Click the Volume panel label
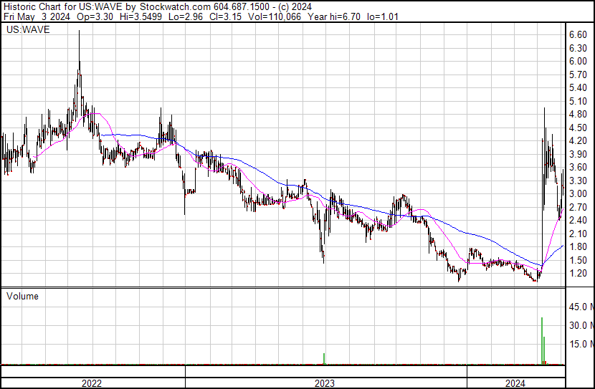This screenshot has width=595, height=389. click(22, 296)
